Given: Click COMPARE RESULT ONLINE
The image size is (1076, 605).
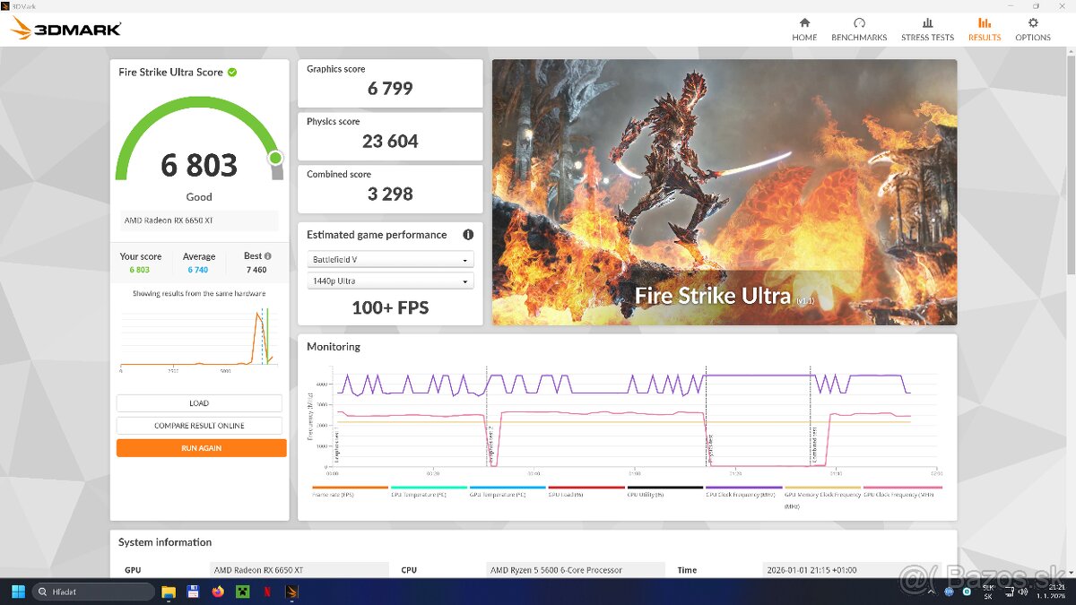Looking at the screenshot, I should (199, 425).
